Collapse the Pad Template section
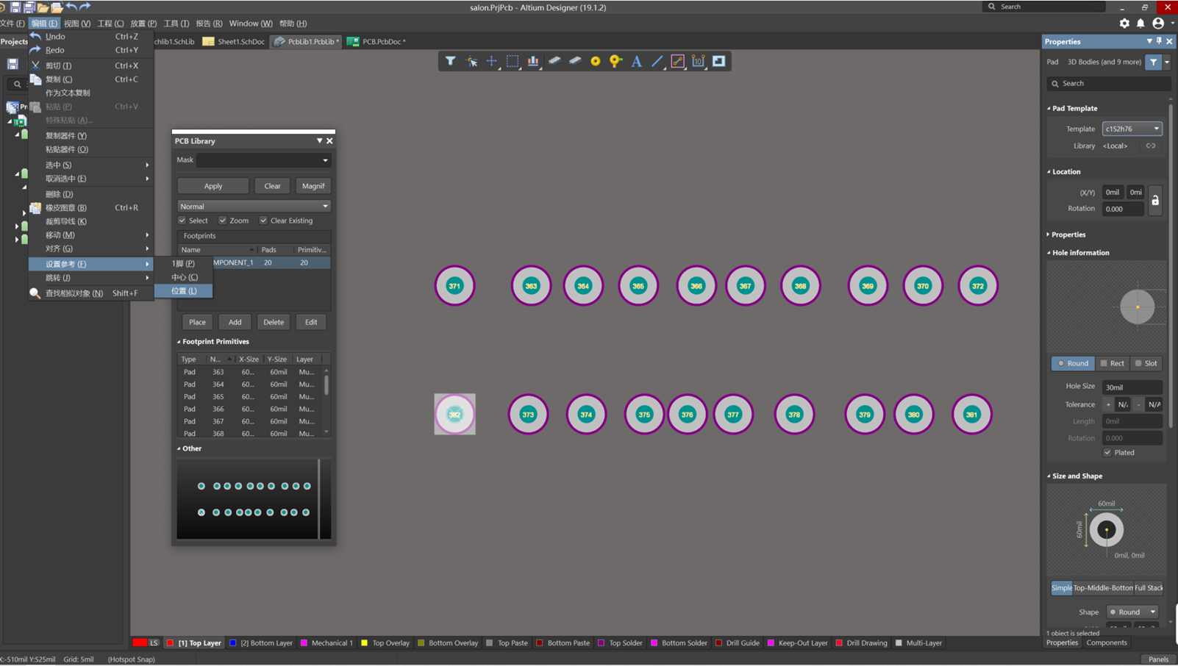 pyautogui.click(x=1049, y=108)
